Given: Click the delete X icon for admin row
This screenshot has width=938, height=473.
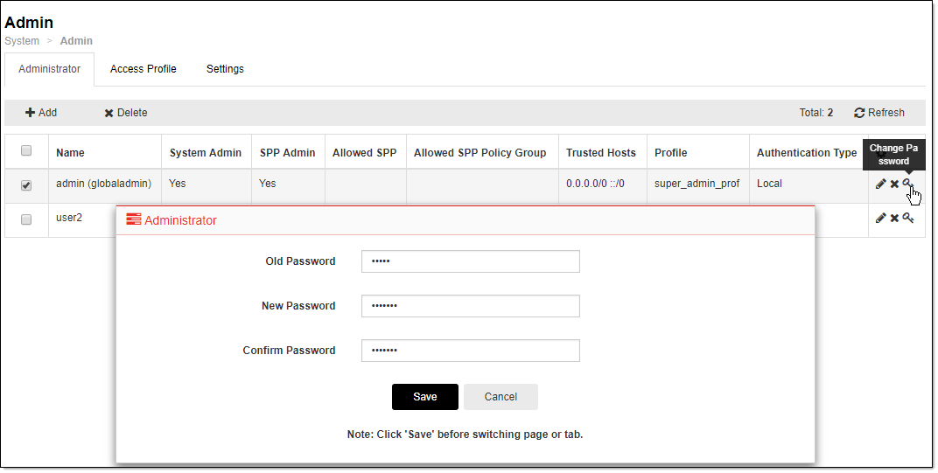Looking at the screenshot, I should tap(894, 184).
